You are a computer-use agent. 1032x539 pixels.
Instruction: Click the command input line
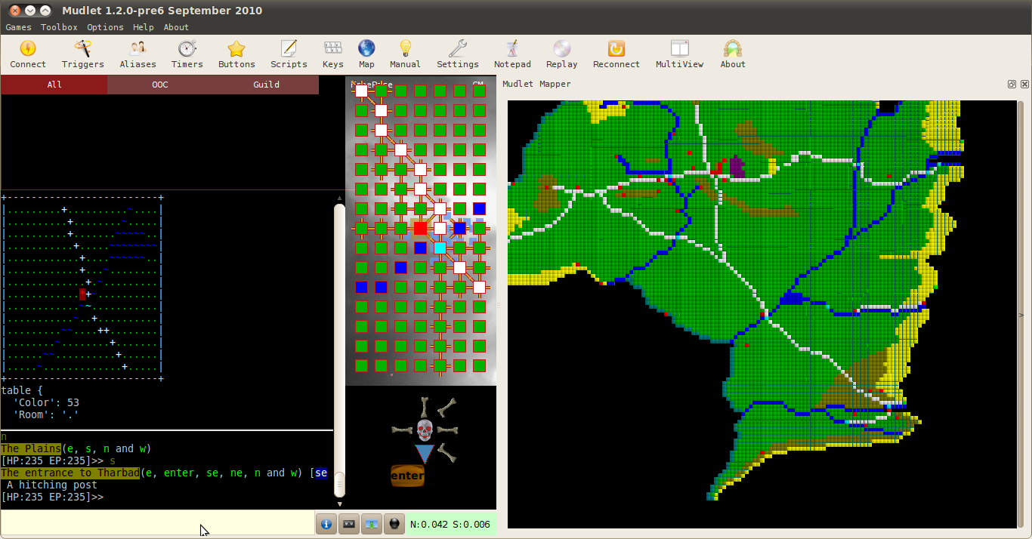point(157,523)
